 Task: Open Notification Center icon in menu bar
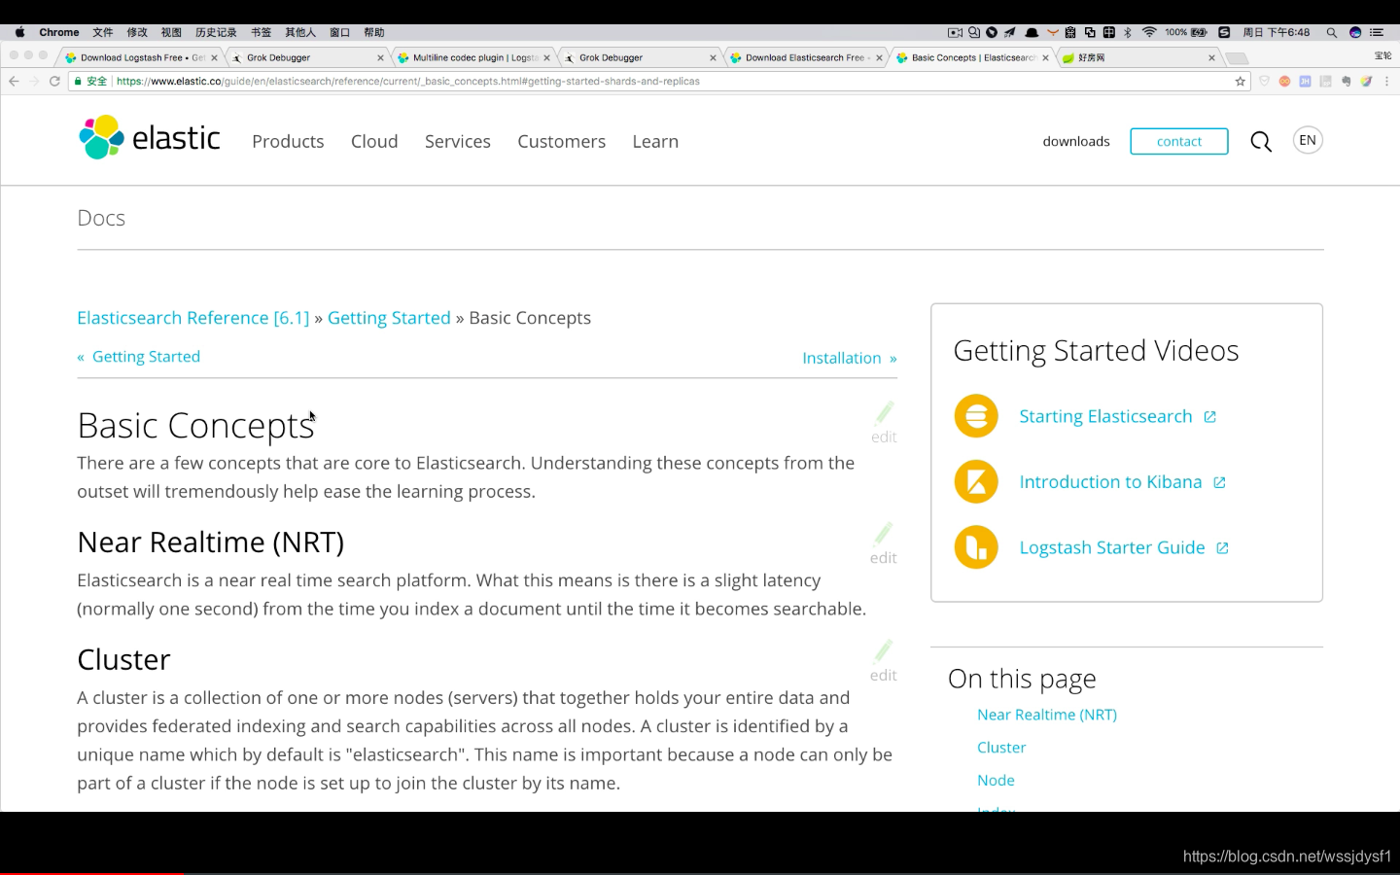tap(1377, 32)
